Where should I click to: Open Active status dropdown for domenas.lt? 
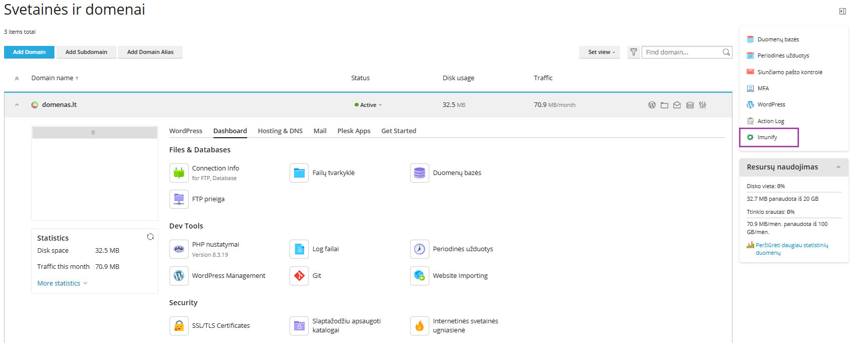point(369,105)
